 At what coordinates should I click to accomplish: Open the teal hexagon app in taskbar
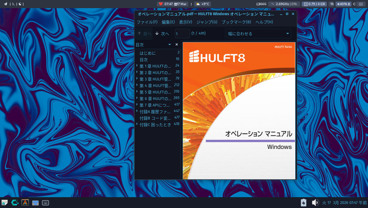(15, 203)
